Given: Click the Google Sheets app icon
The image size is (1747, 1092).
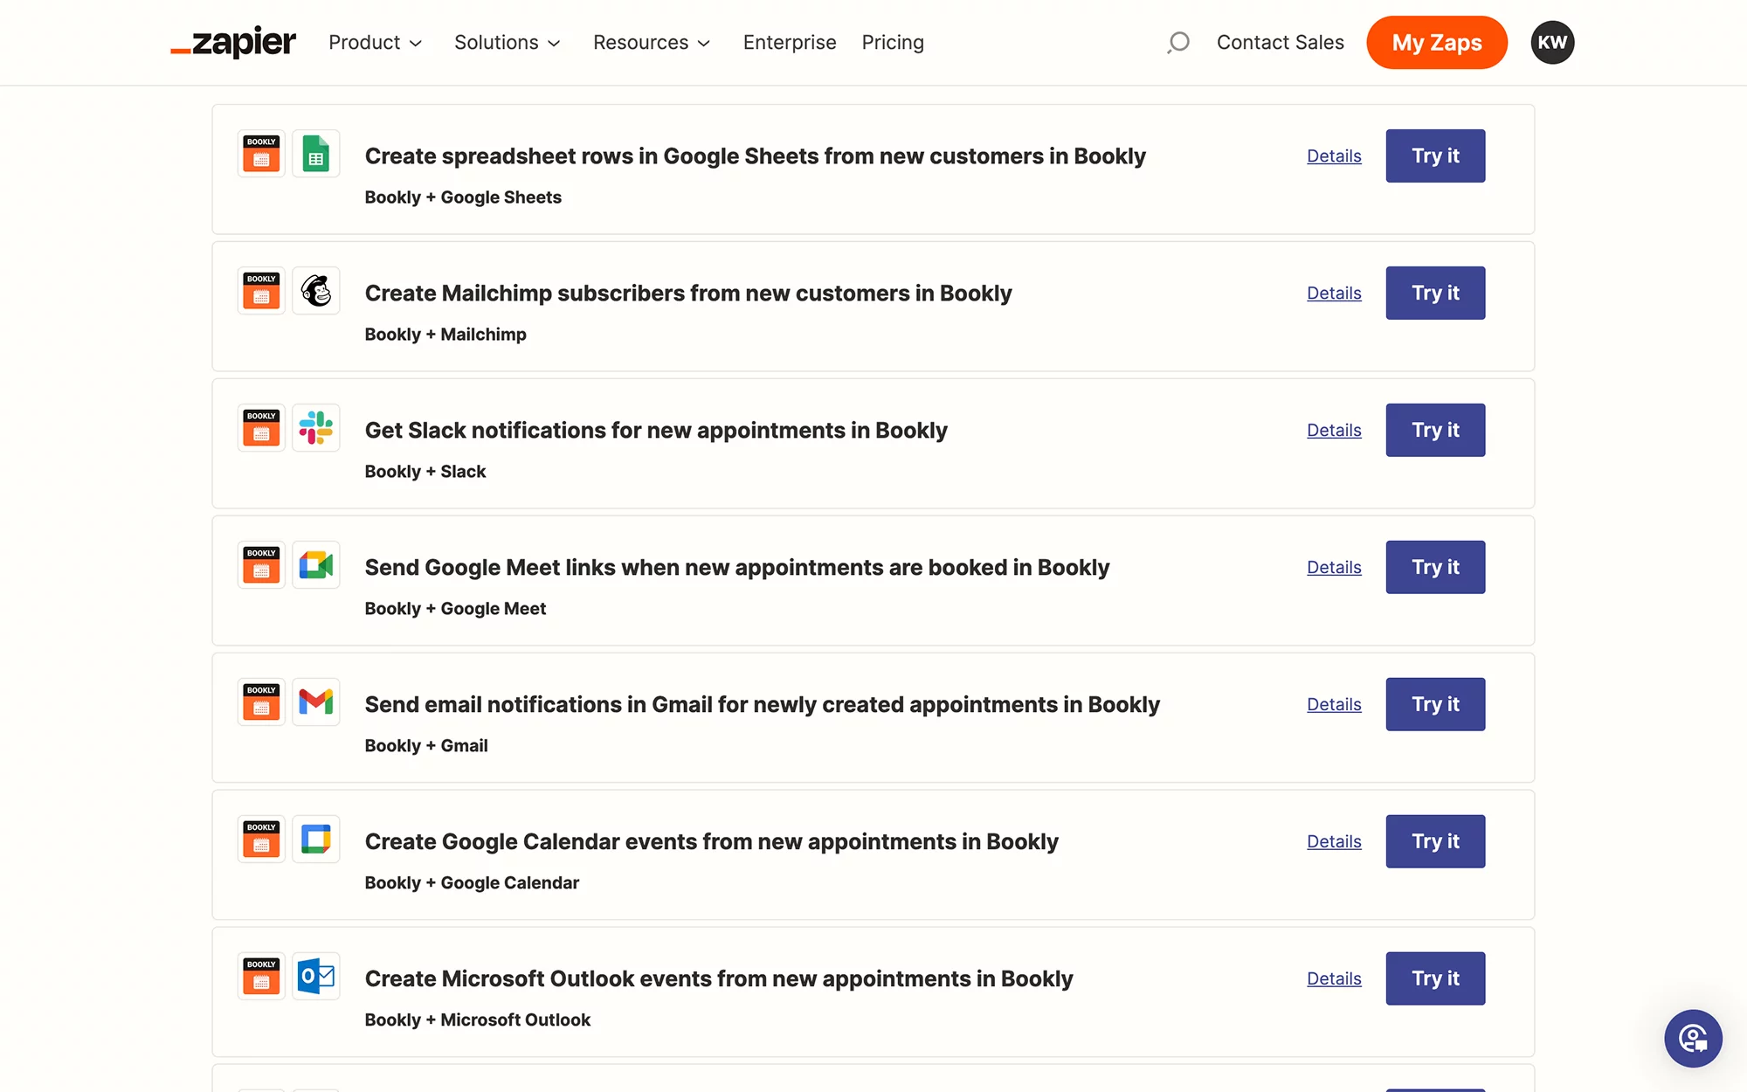Looking at the screenshot, I should click(316, 154).
